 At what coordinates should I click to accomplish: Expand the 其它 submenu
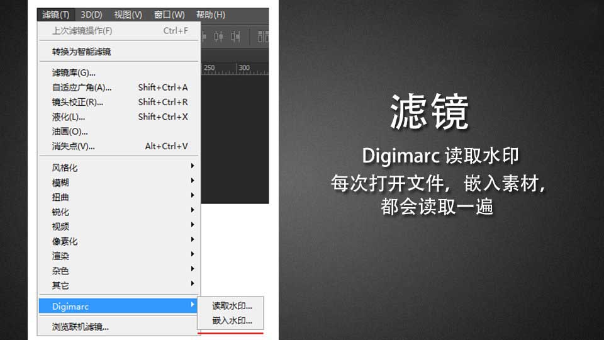coord(120,285)
